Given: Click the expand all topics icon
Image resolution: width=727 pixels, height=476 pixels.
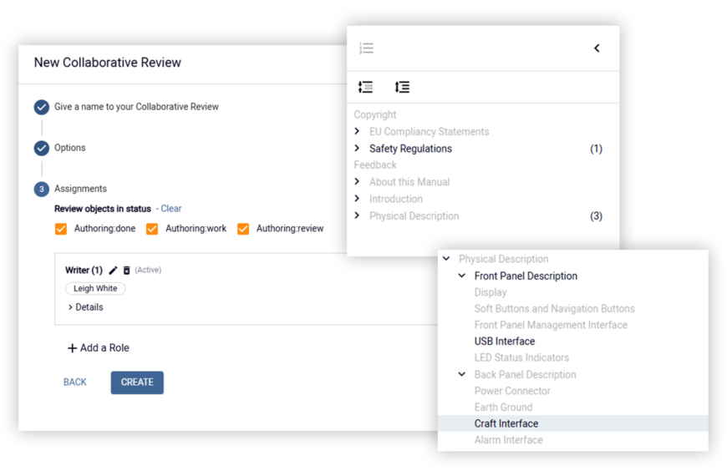Looking at the screenshot, I should point(402,87).
